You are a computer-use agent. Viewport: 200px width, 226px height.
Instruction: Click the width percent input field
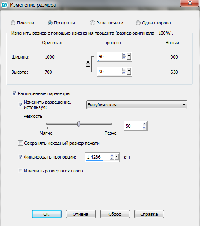(x=110, y=57)
